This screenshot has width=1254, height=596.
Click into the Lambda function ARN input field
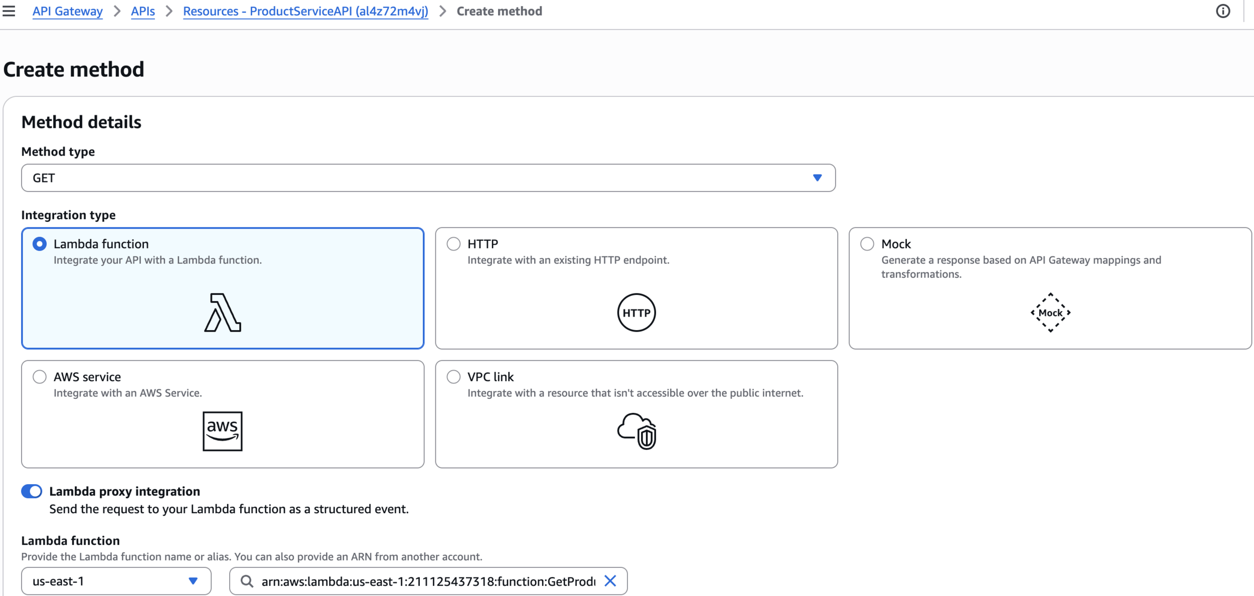tap(427, 581)
